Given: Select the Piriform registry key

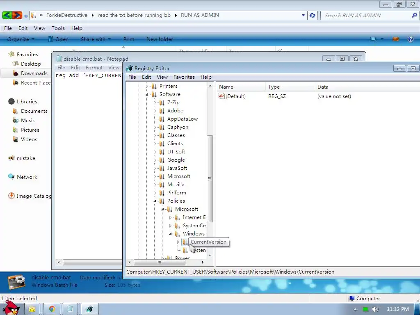Looking at the screenshot, I should point(176,193).
